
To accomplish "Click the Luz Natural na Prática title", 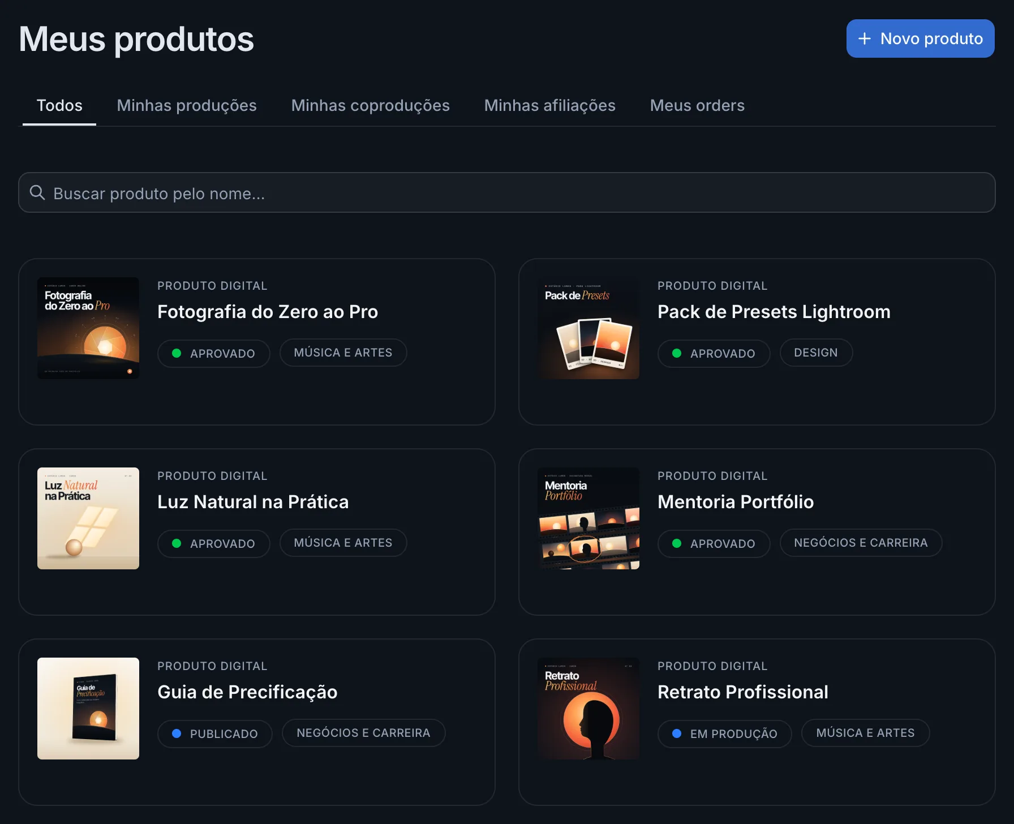I will tap(253, 502).
